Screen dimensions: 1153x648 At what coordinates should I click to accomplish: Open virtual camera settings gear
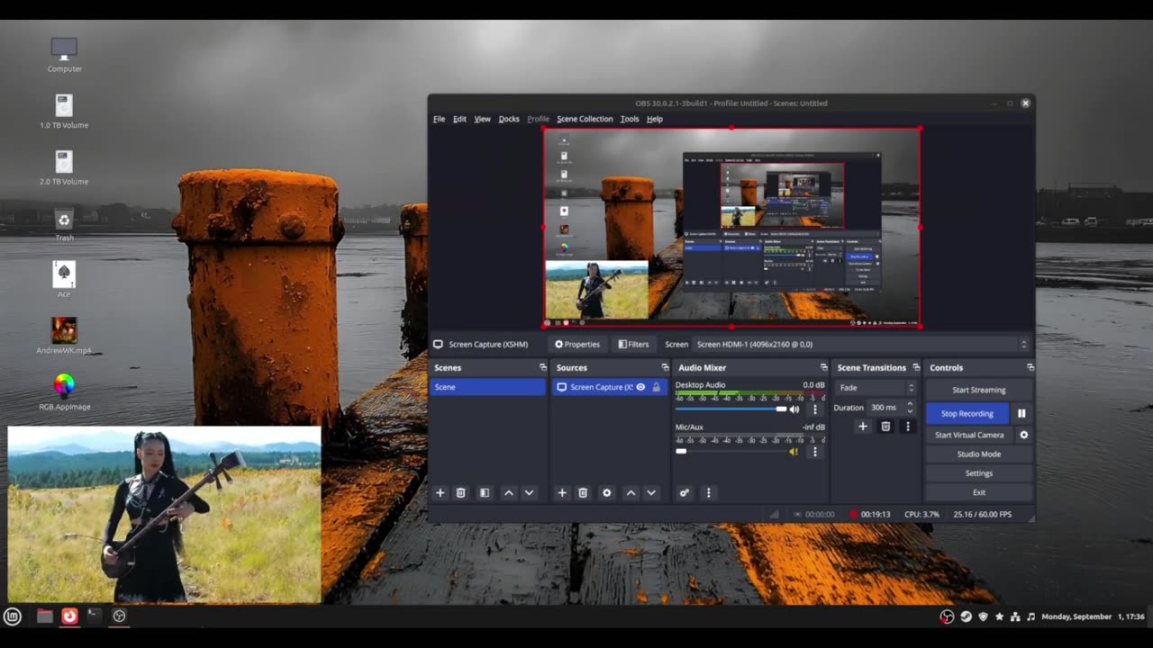[1023, 435]
